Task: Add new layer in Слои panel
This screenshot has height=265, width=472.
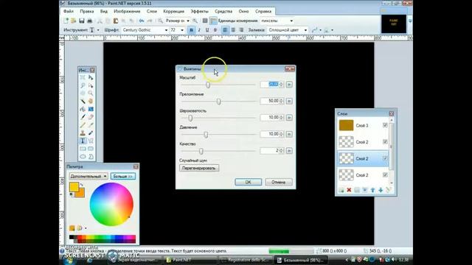Action: [x=341, y=190]
